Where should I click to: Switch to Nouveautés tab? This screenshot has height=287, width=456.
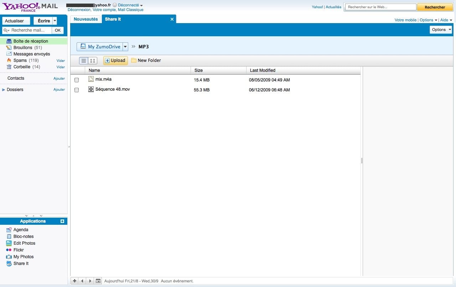click(x=85, y=19)
